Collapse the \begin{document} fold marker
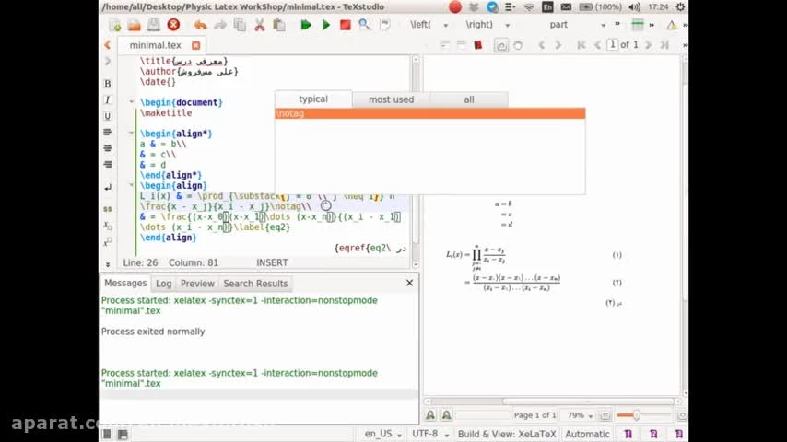 click(132, 102)
